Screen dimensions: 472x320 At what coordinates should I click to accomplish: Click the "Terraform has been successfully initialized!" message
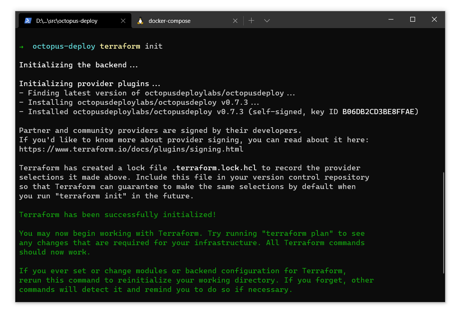pos(118,215)
